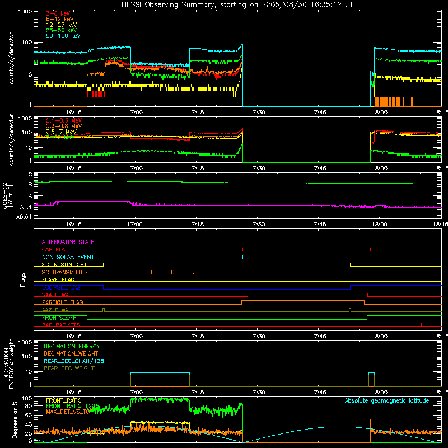Click the 18:00 tick under the Flags plot

380,337
